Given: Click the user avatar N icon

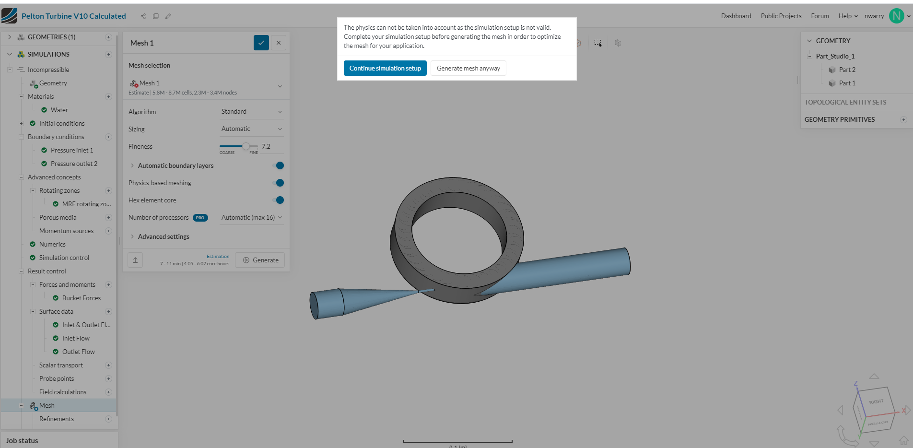Looking at the screenshot, I should pyautogui.click(x=896, y=16).
